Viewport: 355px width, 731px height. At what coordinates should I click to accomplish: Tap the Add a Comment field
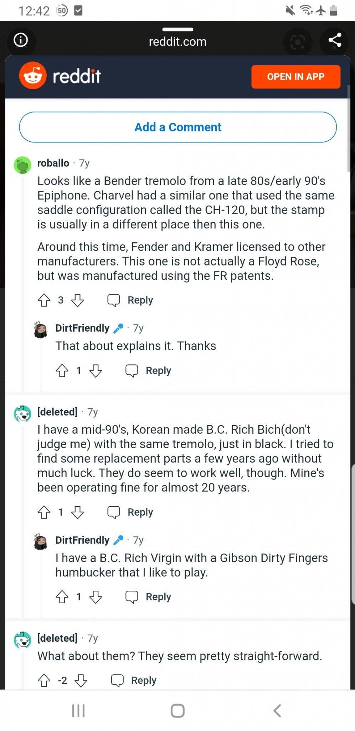[x=177, y=127]
